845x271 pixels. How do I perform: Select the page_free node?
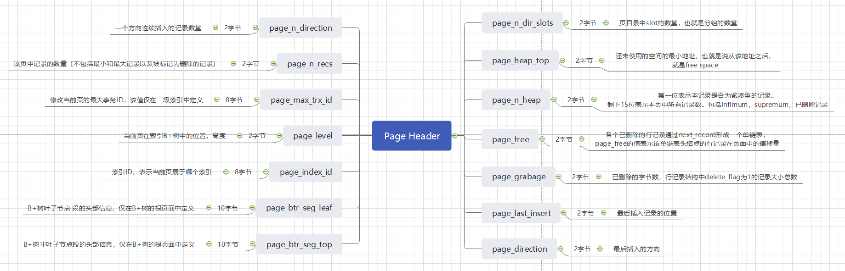(x=510, y=139)
